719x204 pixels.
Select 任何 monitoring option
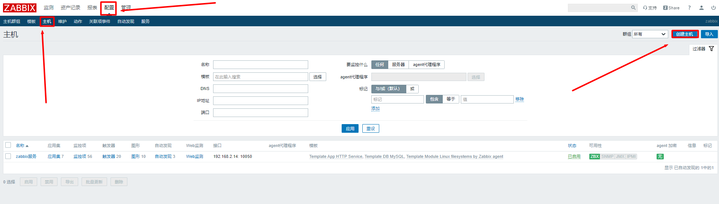(380, 64)
